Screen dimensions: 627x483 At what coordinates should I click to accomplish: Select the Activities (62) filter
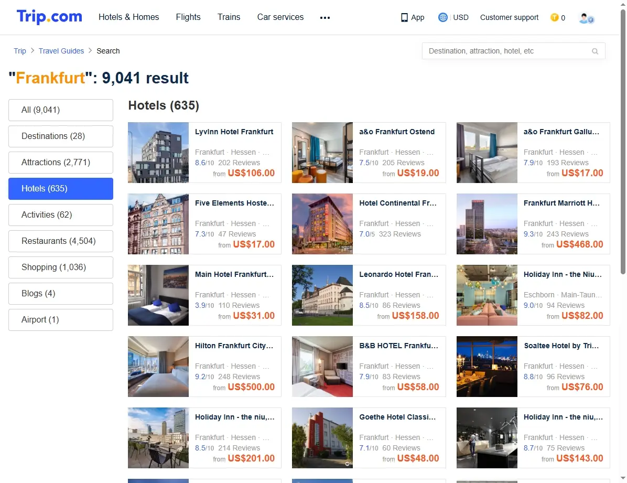(61, 215)
